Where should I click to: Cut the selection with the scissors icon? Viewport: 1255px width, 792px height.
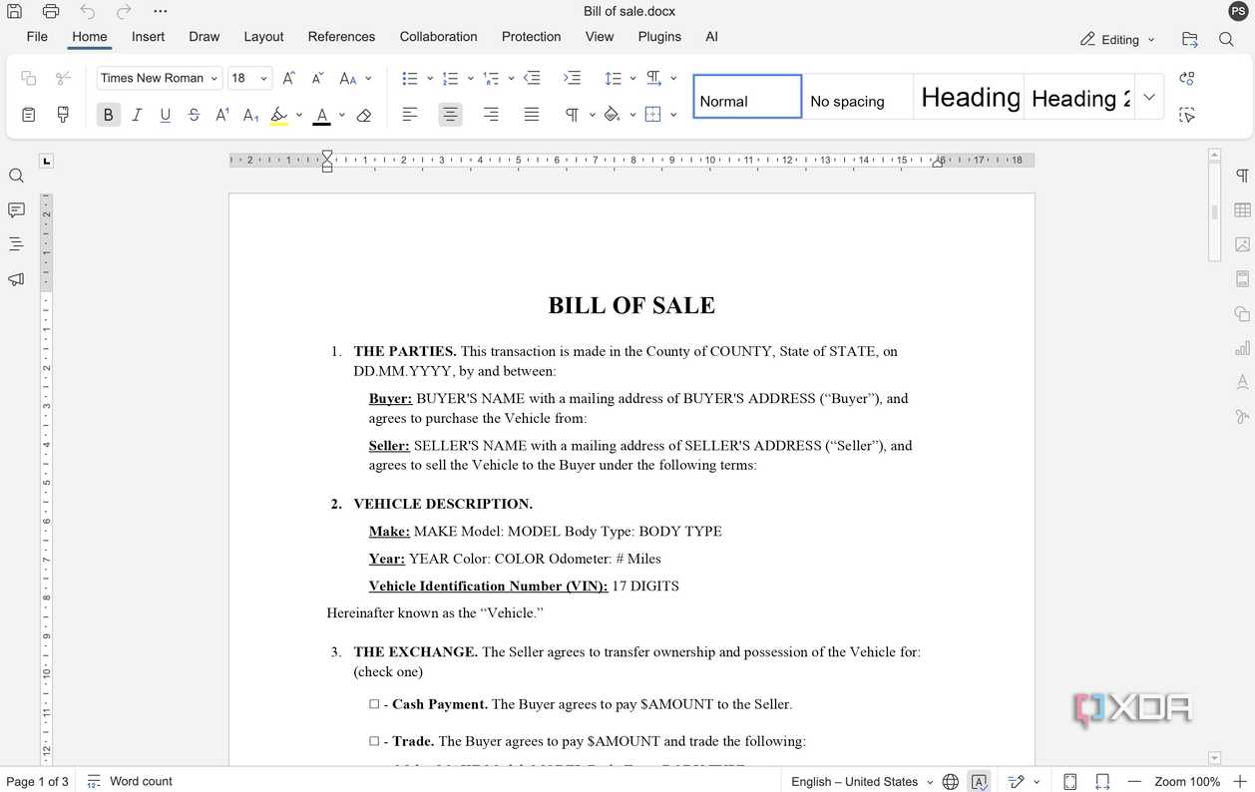64,78
